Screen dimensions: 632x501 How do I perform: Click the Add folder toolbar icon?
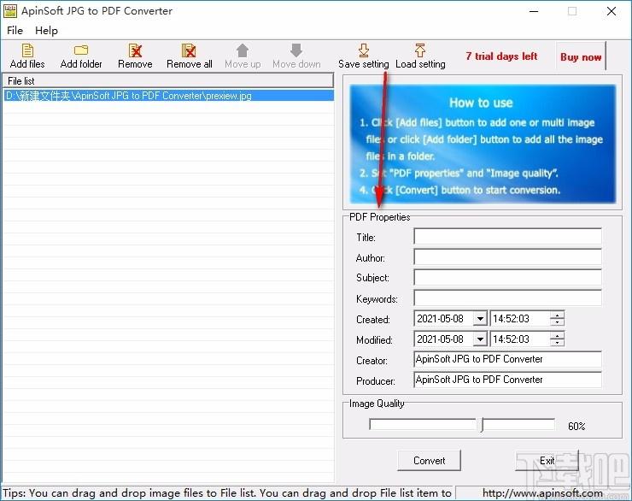click(81, 51)
